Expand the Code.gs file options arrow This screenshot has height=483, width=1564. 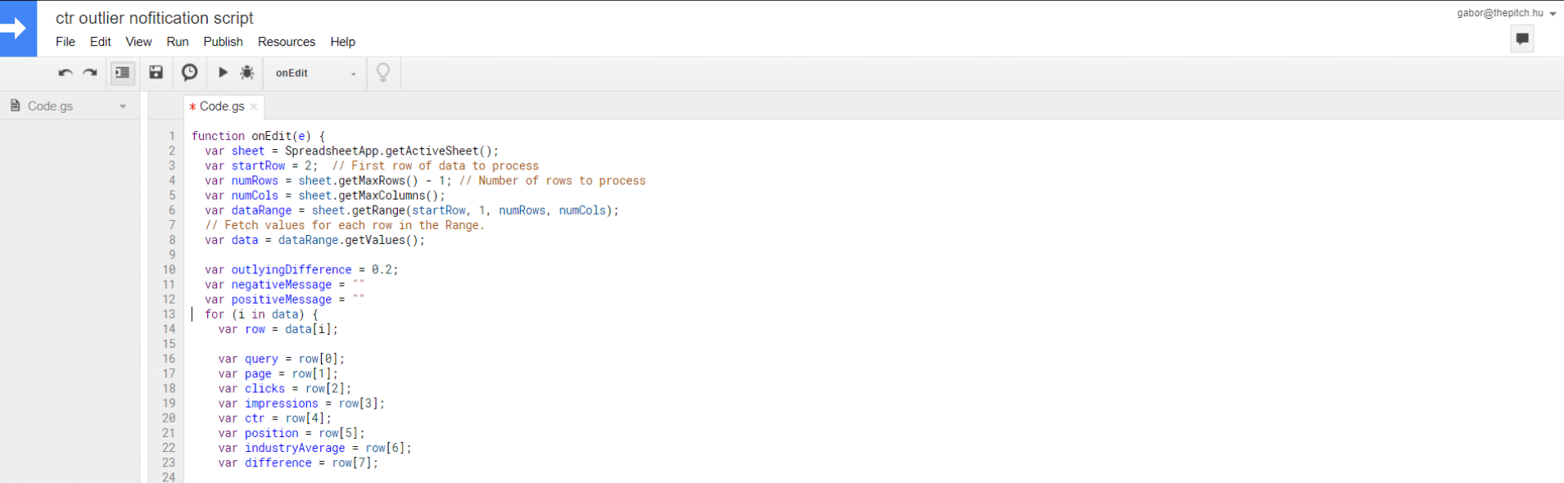123,106
